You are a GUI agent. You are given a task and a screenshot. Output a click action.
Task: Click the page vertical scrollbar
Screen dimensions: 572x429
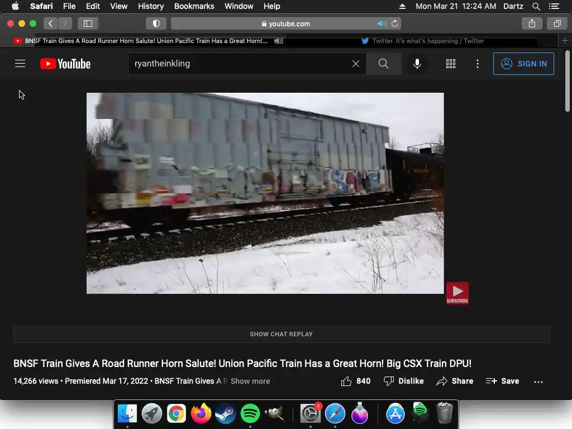click(568, 81)
